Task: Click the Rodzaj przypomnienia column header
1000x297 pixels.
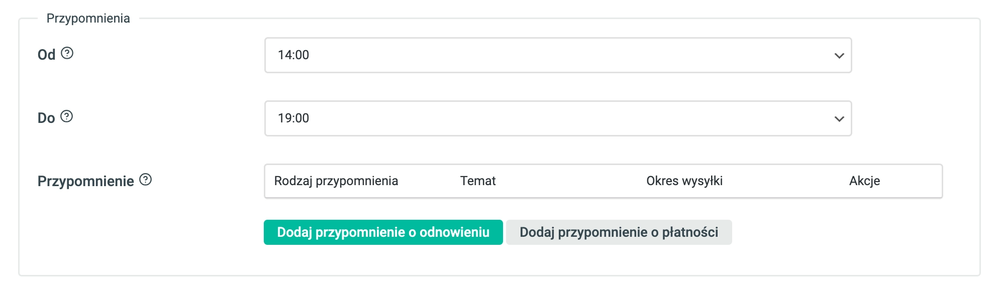Action: (x=336, y=181)
